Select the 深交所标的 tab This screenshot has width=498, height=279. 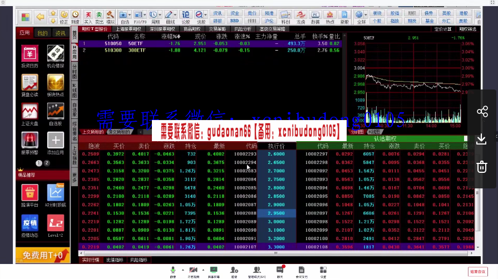click(x=119, y=132)
